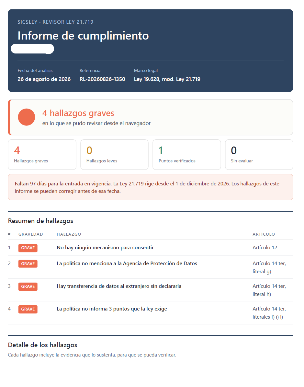Click the 'Informe de cumplimiento' title
Image resolution: width=304 pixels, height=387 pixels.
pyautogui.click(x=83, y=36)
